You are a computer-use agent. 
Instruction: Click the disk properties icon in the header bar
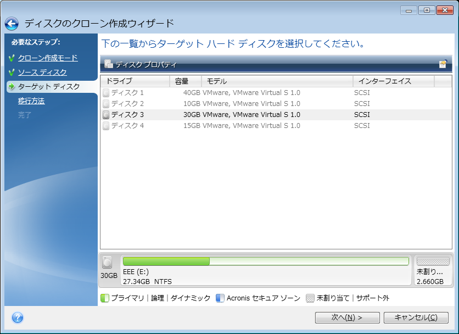pyautogui.click(x=109, y=64)
